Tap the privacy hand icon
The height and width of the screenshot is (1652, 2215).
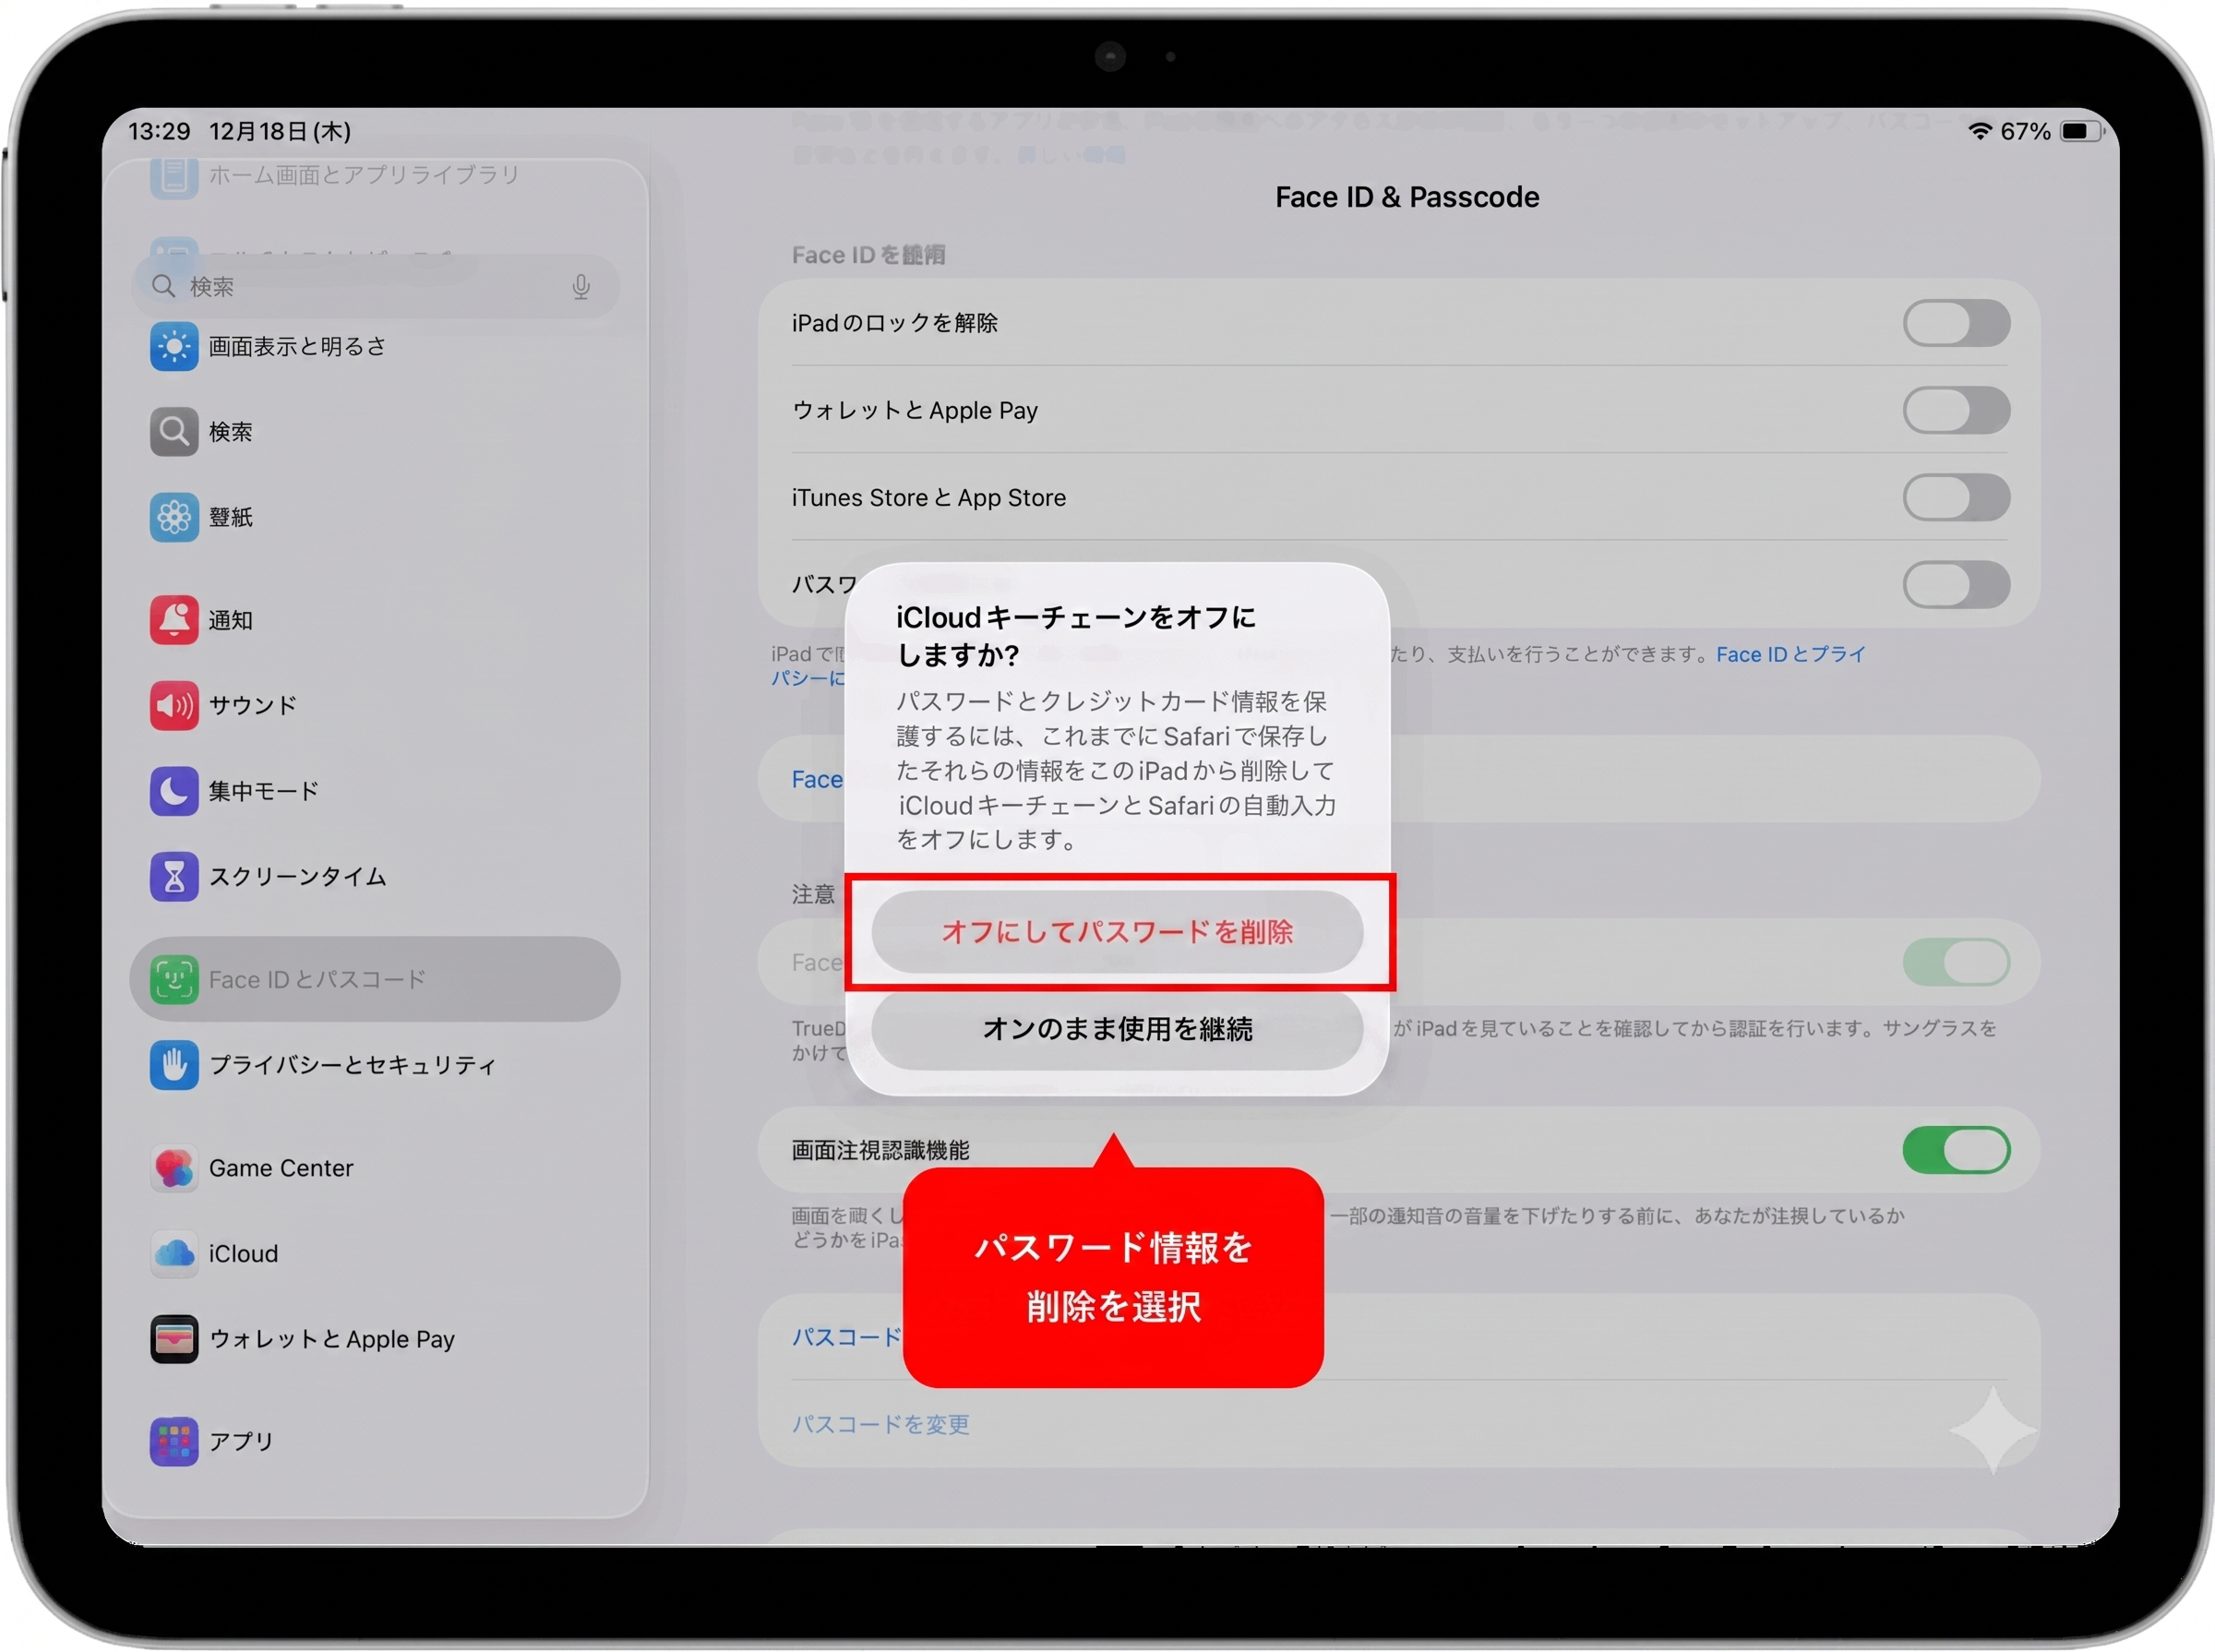pyautogui.click(x=174, y=1065)
